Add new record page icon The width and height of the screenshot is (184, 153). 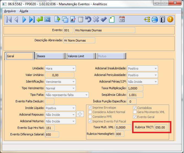57,19
